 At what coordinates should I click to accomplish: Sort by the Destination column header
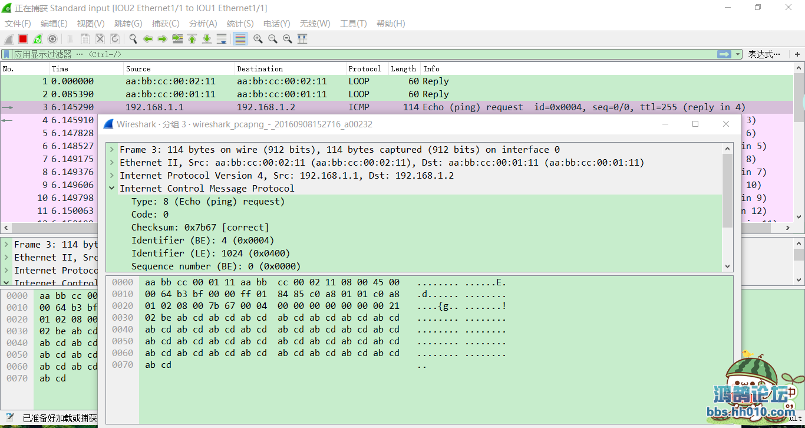(x=291, y=69)
